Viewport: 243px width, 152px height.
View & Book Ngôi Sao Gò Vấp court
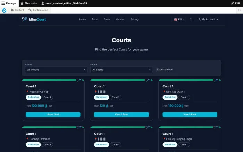coord(53,115)
